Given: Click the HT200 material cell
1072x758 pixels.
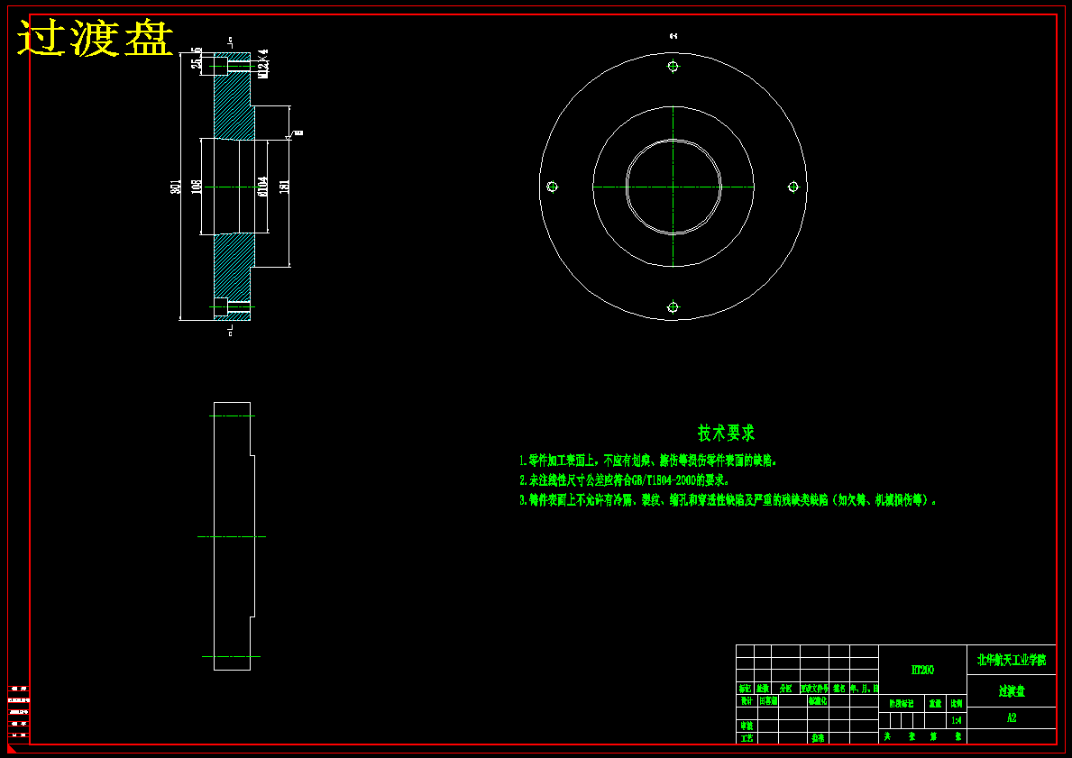Looking at the screenshot, I should click(x=922, y=670).
